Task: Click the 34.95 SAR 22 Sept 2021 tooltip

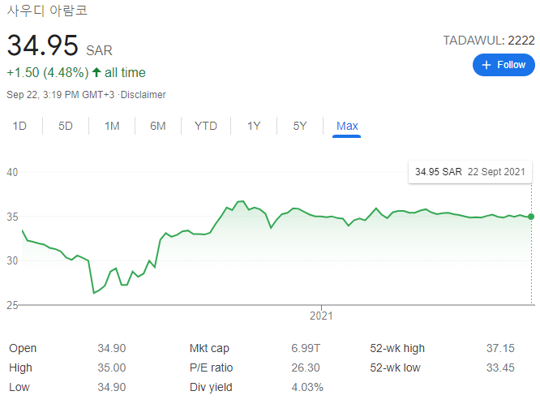Action: pos(470,172)
